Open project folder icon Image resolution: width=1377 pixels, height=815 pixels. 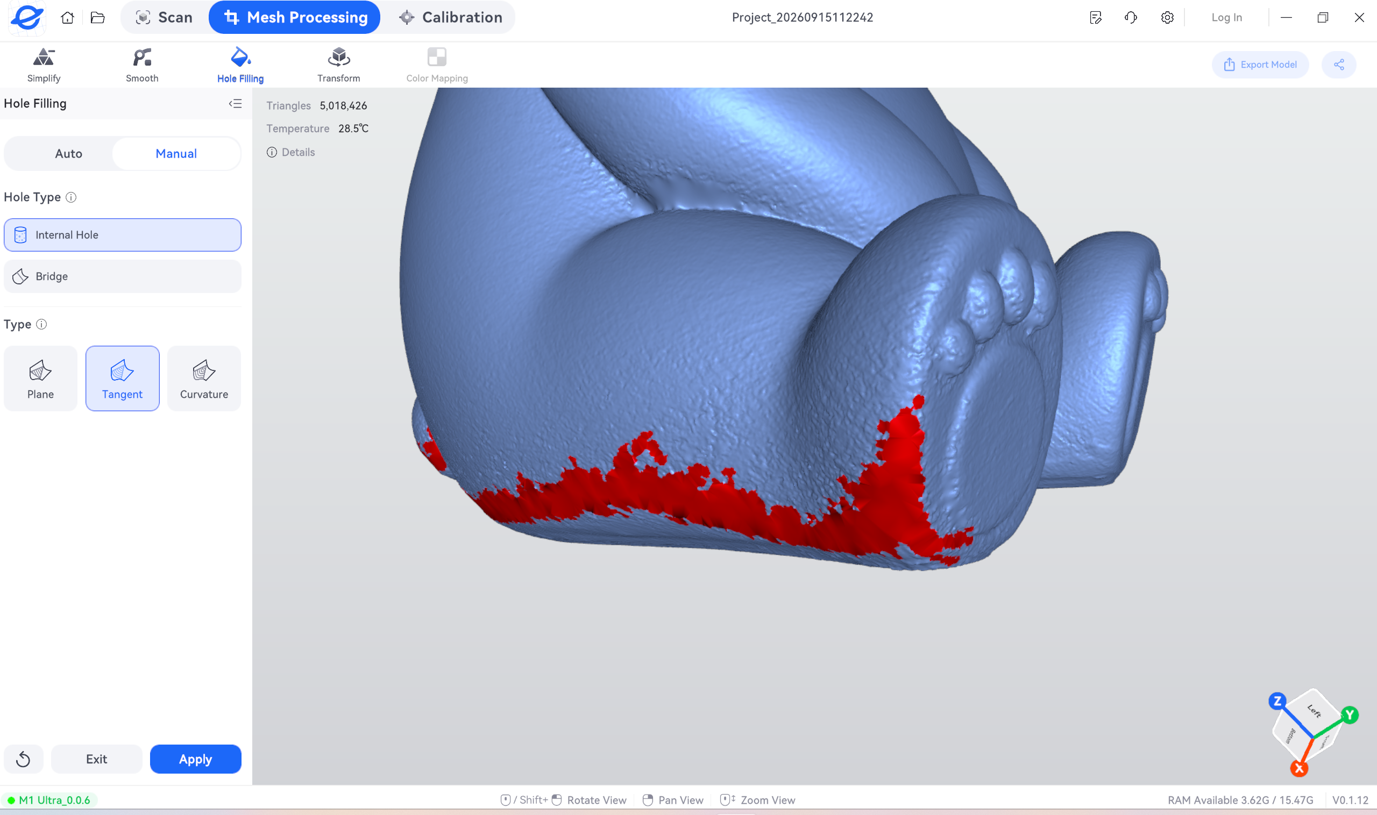97,18
